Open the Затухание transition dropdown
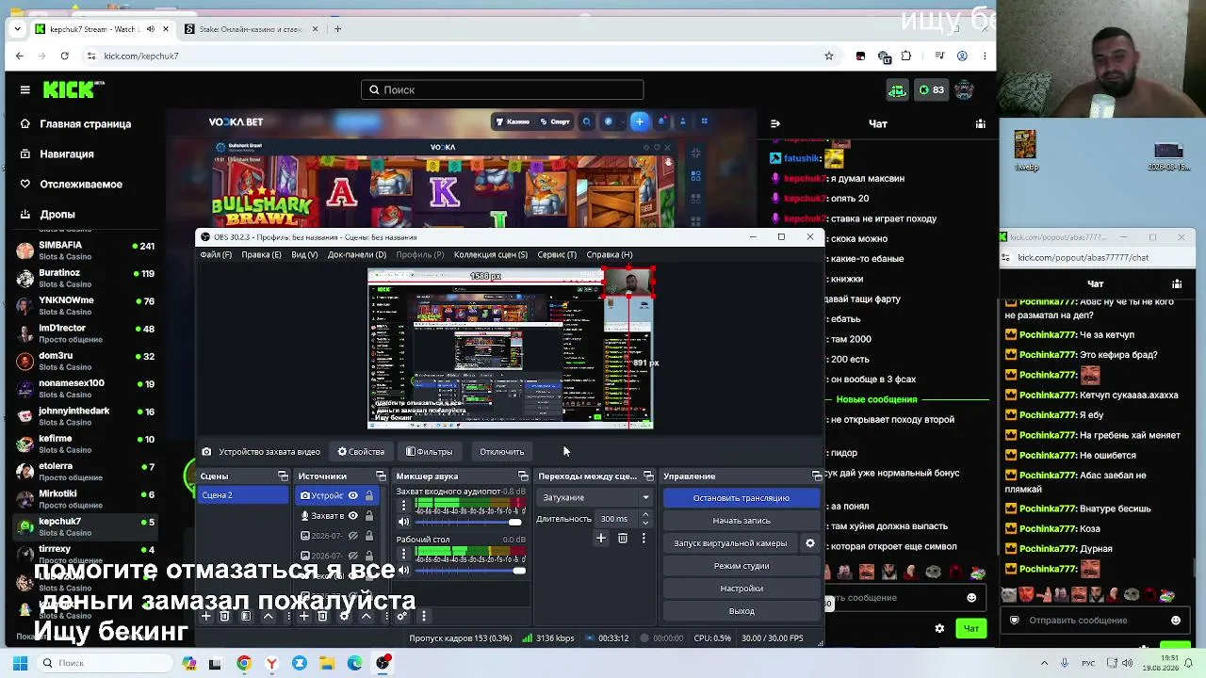Viewport: 1206px width, 678px height. [x=594, y=497]
